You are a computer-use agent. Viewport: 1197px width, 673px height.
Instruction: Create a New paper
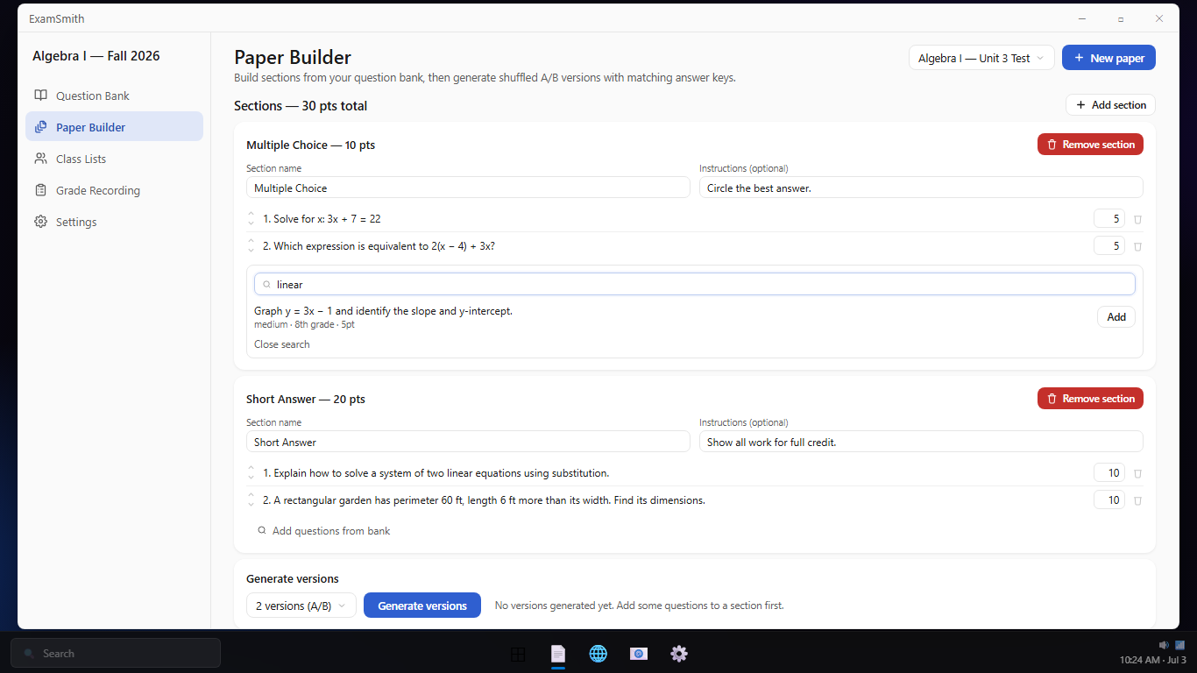coord(1108,58)
